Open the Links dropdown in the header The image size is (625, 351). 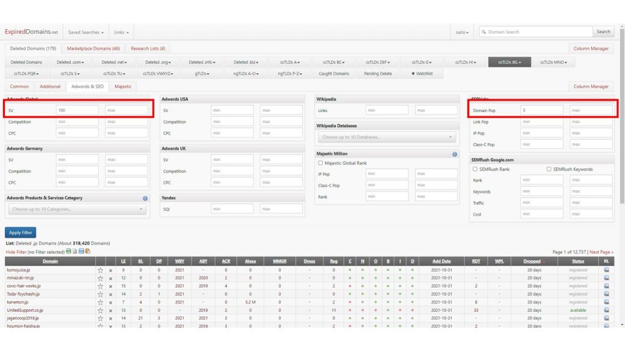[121, 32]
